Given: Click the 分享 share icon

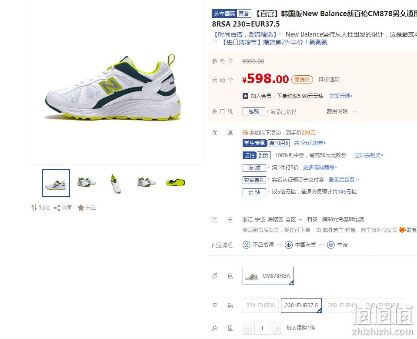Looking at the screenshot, I should click(x=57, y=208).
